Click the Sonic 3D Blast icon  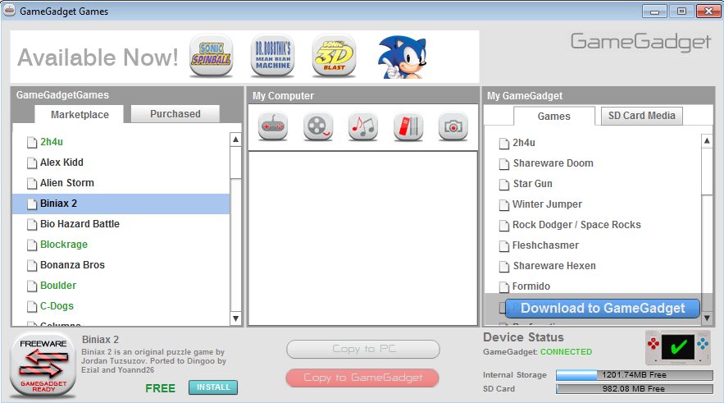(x=334, y=56)
